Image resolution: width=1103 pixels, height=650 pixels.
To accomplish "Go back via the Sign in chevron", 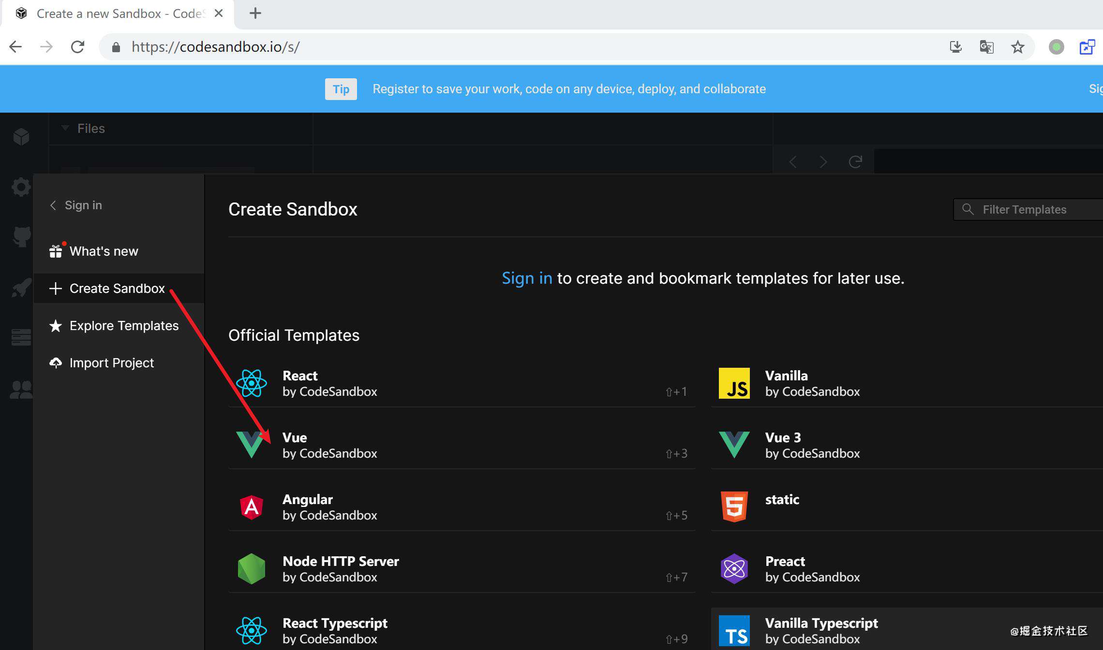I will click(x=53, y=205).
